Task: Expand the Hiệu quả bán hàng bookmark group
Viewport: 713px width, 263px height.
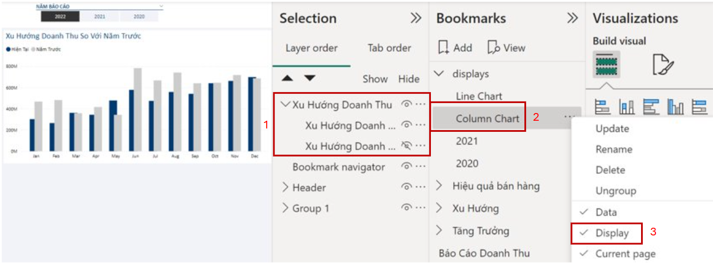Action: coord(440,186)
